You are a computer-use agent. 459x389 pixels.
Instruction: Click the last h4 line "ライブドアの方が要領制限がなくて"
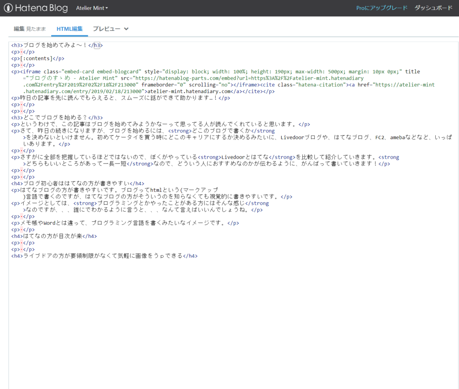tap(104, 256)
